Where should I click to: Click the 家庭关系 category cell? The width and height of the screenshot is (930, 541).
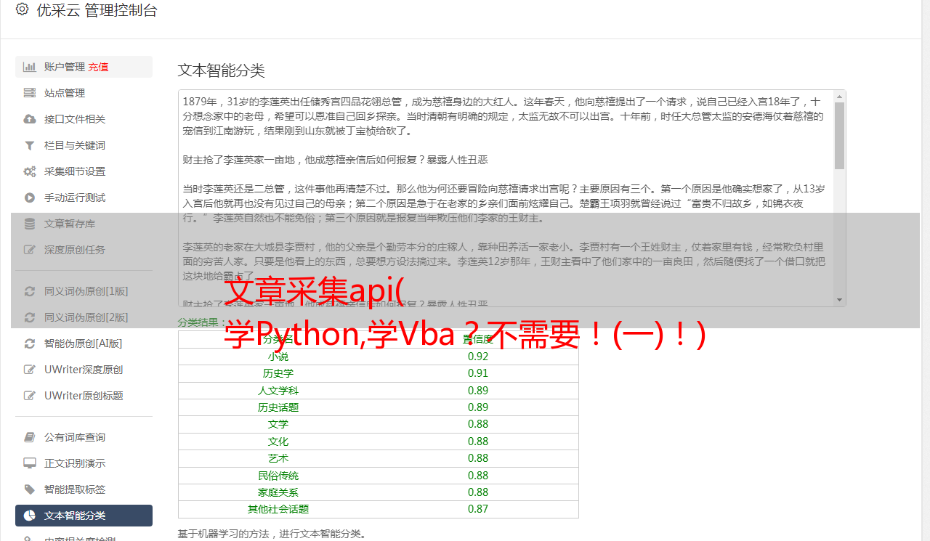tap(278, 492)
